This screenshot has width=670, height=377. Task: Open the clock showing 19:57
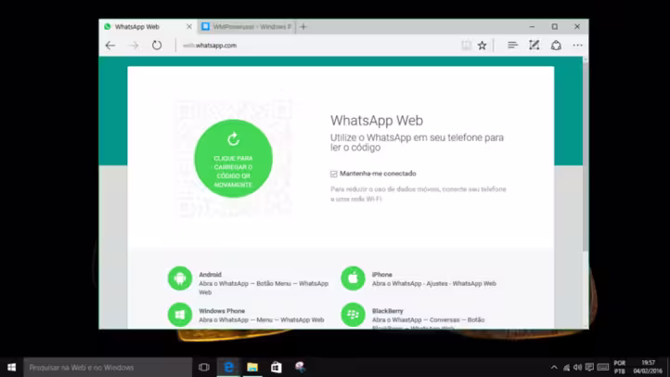coord(648,367)
